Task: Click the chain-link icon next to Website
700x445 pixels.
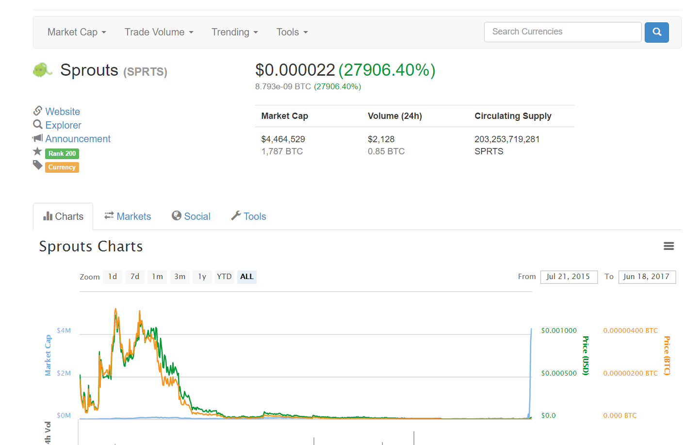Action: pyautogui.click(x=38, y=111)
